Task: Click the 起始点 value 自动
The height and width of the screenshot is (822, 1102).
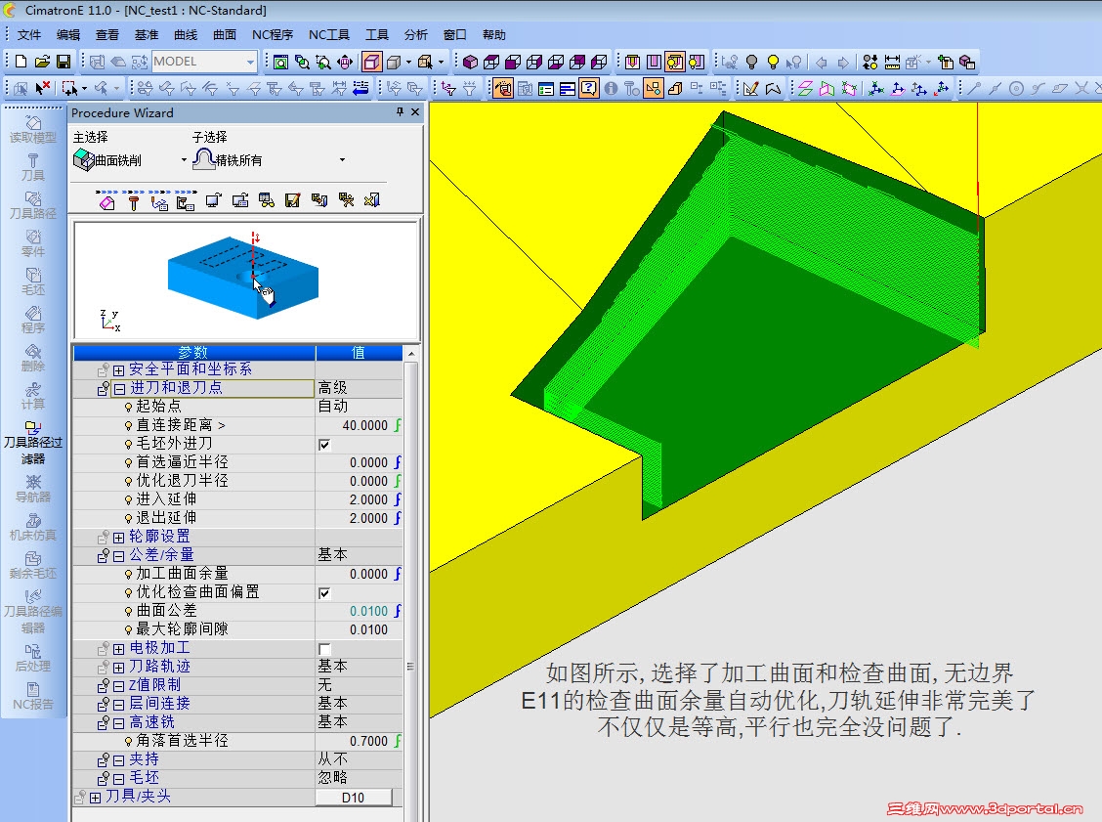Action: [x=360, y=407]
